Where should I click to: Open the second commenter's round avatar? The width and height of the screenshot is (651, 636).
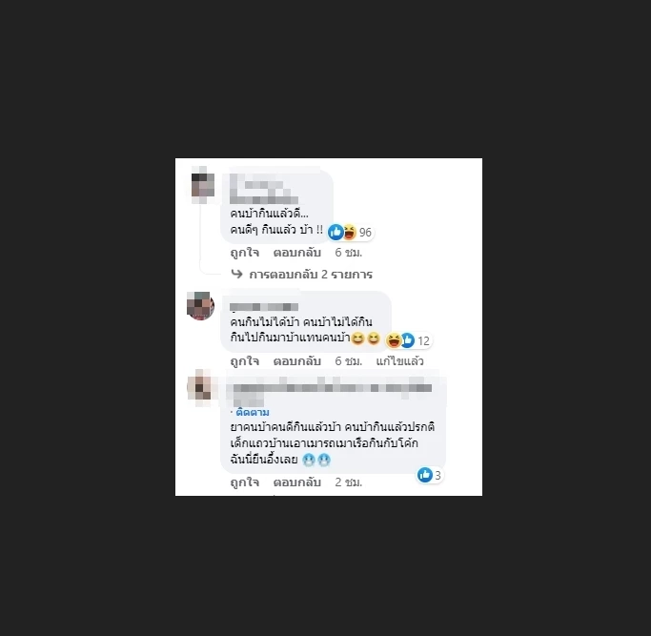pyautogui.click(x=200, y=306)
